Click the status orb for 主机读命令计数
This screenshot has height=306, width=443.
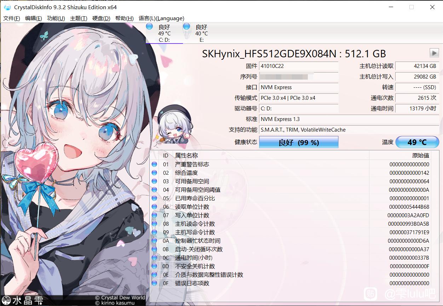(x=154, y=224)
